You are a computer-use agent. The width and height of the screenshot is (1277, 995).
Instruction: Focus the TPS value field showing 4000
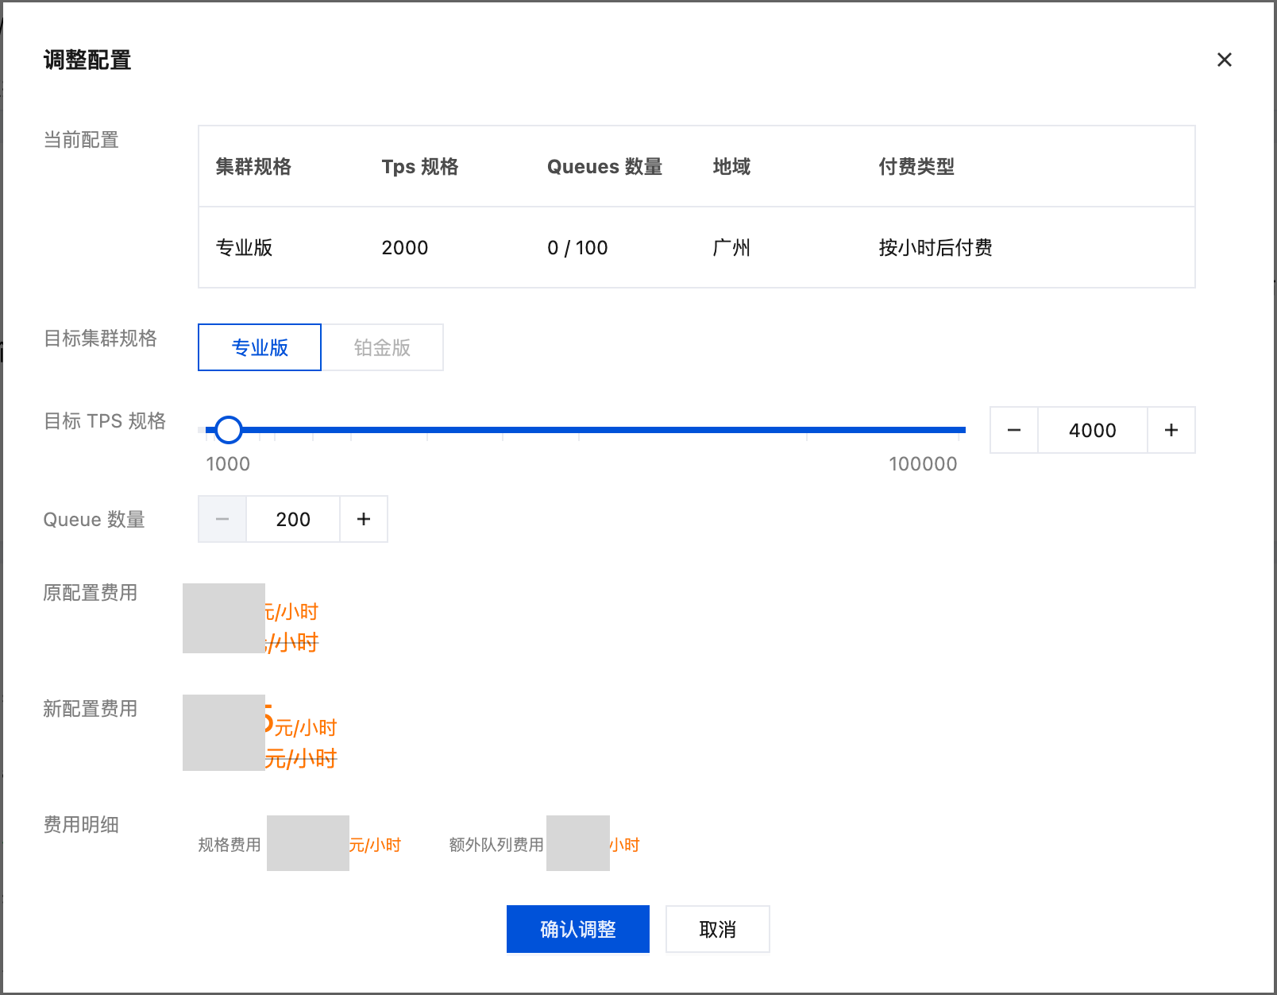[x=1092, y=430]
